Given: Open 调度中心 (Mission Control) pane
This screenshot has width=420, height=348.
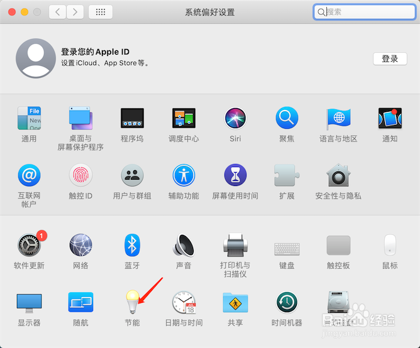Looking at the screenshot, I should [x=184, y=118].
